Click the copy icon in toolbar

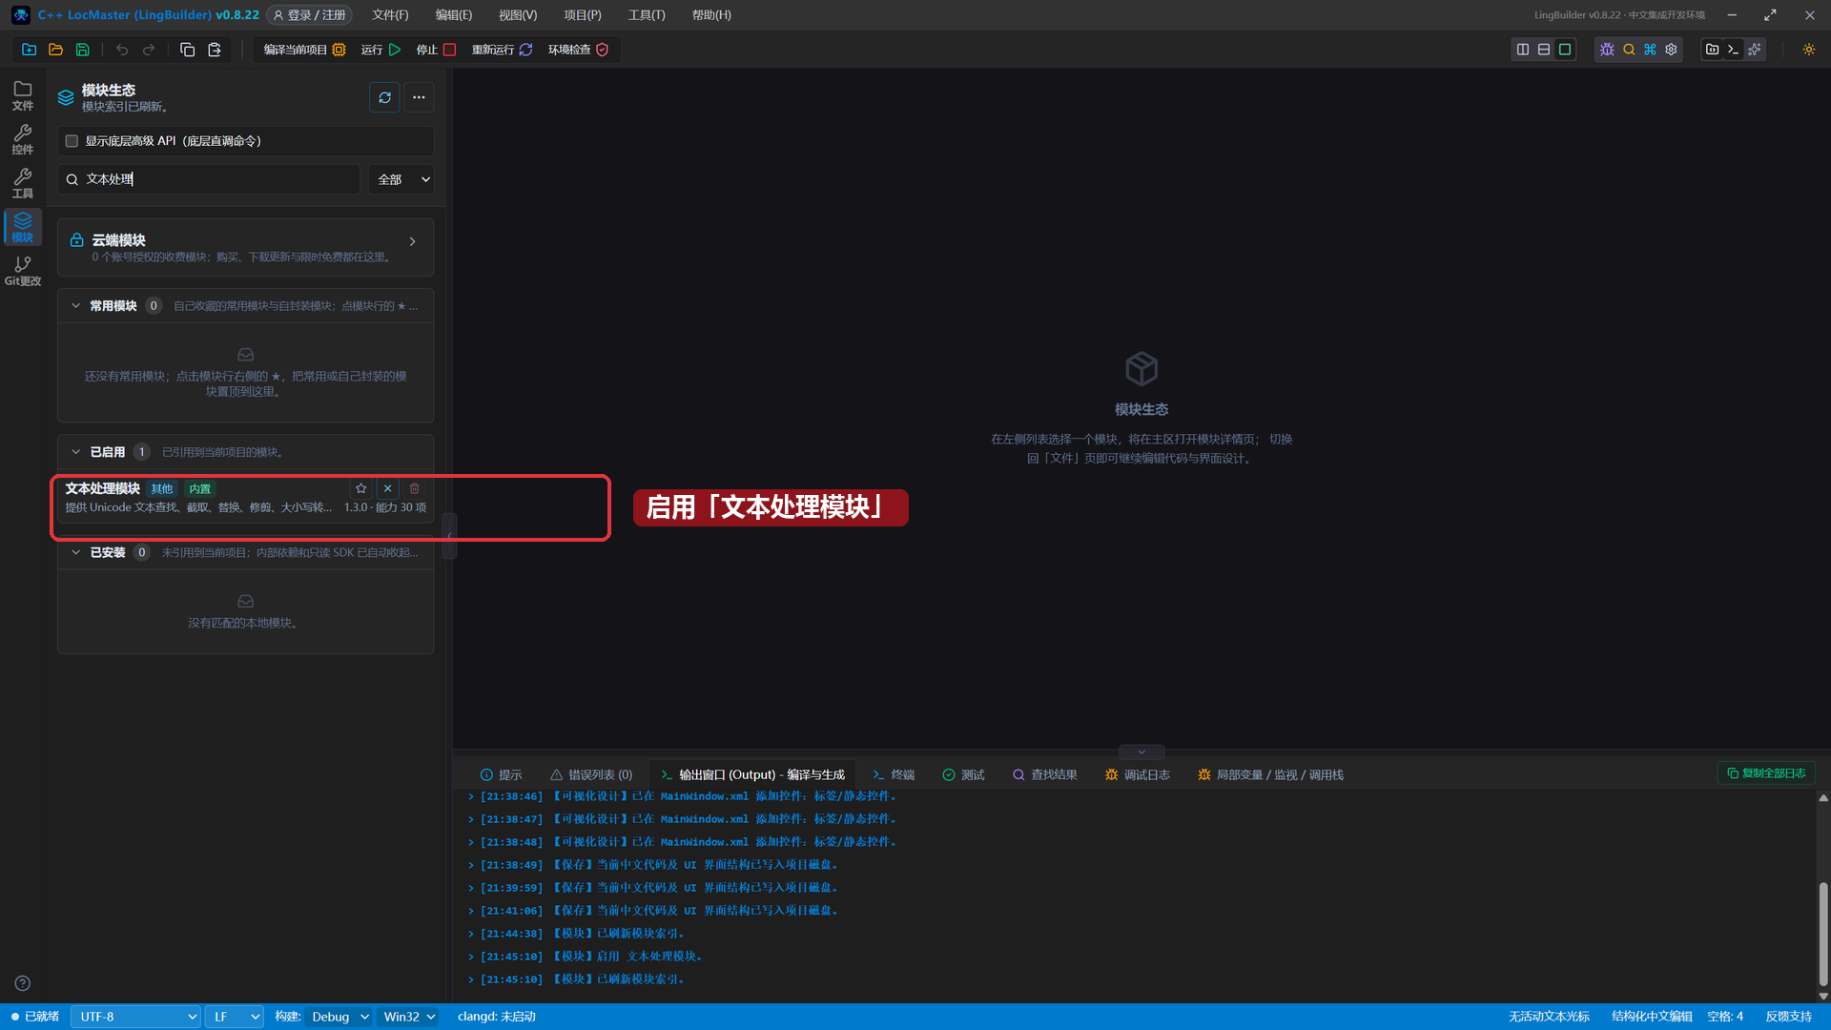pyautogui.click(x=187, y=50)
